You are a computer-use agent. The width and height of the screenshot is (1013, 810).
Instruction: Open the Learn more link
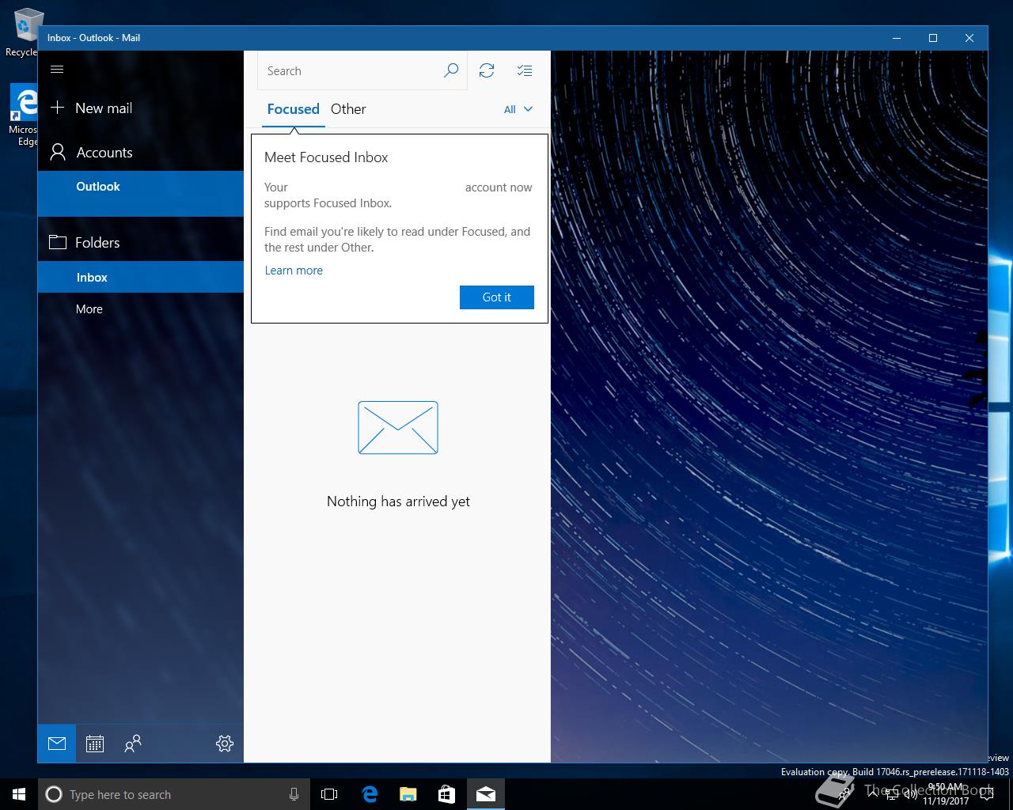point(294,271)
